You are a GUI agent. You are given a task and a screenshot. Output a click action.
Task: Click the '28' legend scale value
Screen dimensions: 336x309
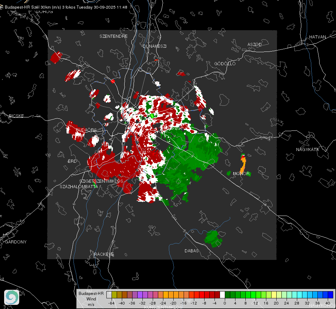(297, 303)
